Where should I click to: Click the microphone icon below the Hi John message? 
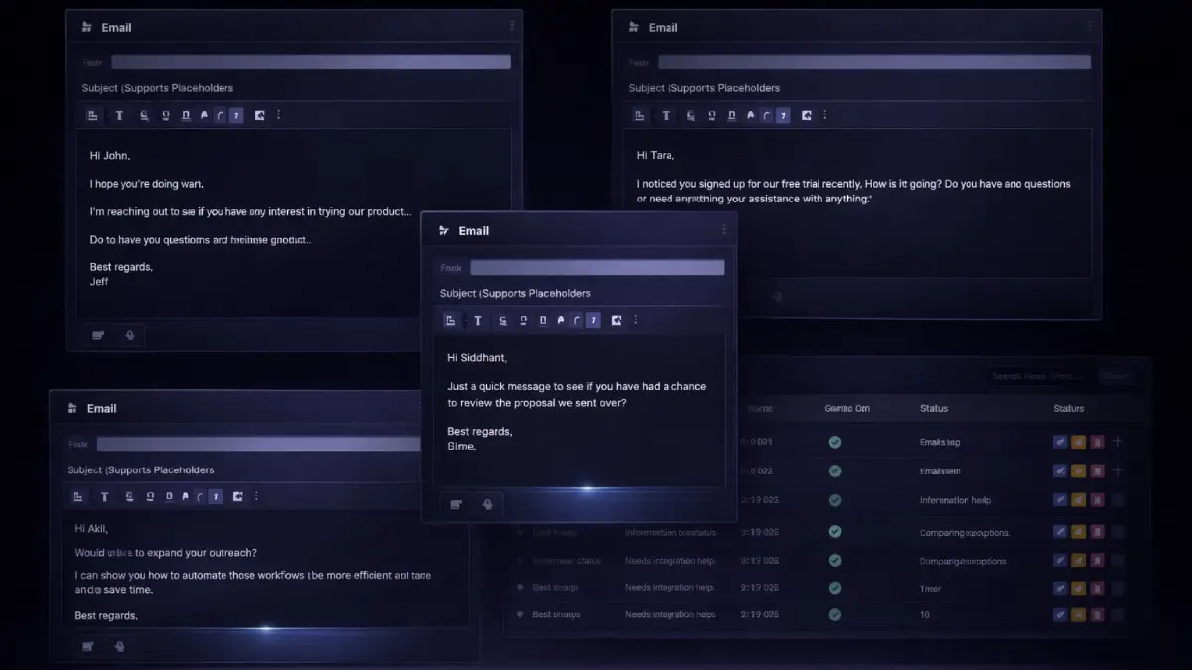tap(129, 335)
